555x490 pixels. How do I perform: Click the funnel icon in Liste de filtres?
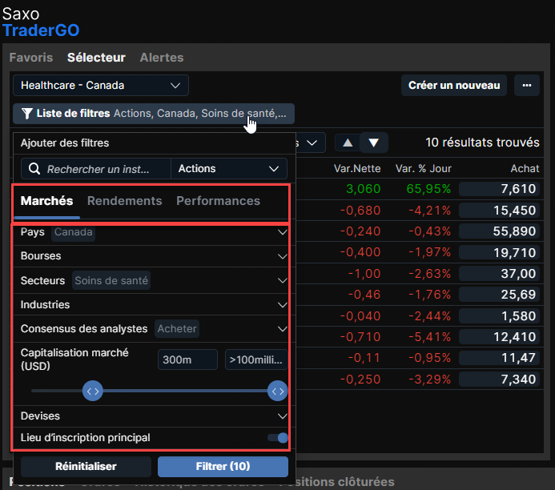click(x=27, y=114)
